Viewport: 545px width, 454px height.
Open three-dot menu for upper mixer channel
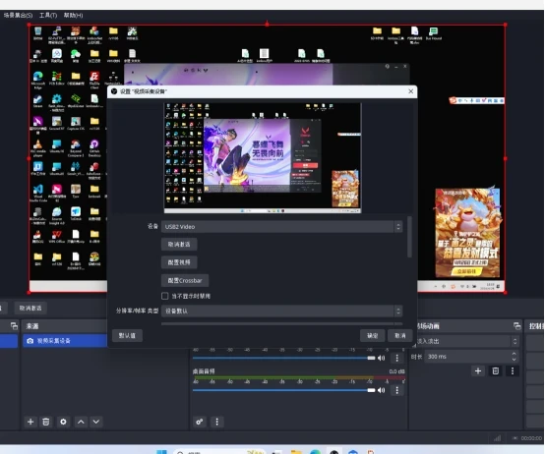click(x=396, y=358)
